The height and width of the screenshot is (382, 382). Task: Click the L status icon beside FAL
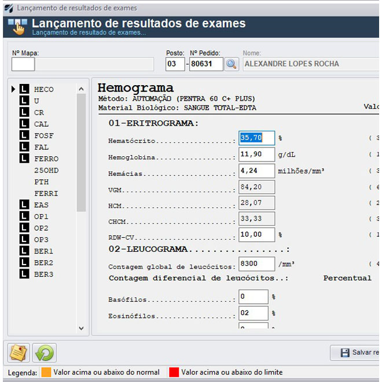[x=24, y=147]
